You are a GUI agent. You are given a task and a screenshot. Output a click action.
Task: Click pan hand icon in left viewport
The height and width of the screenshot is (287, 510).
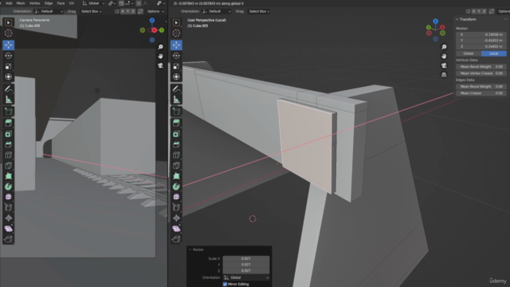pyautogui.click(x=160, y=57)
